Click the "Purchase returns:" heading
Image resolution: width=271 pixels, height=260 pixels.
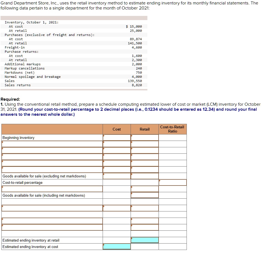[22, 52]
